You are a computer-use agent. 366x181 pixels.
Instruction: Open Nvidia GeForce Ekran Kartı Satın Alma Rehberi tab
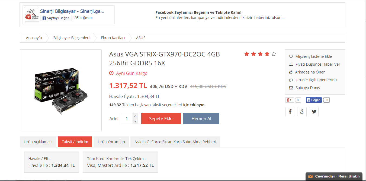pyautogui.click(x=175, y=142)
